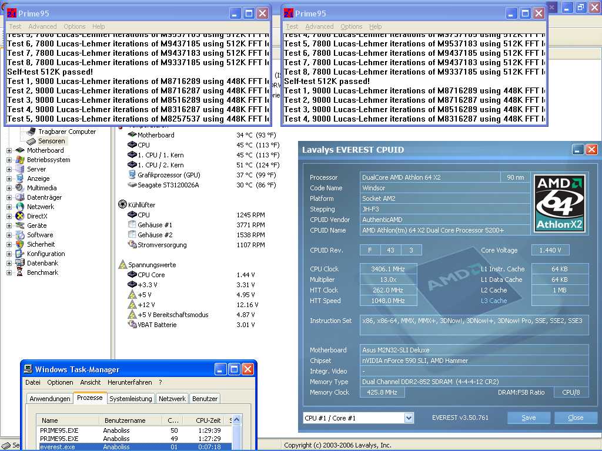Open the Task-Manager Herunterfahren menu
This screenshot has height=451, width=602.
[x=130, y=382]
